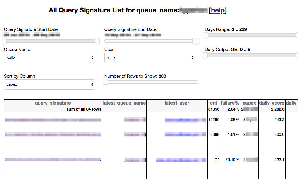298x179 pixels.
Task: Select the latest_user column header
Action: tap(177, 103)
